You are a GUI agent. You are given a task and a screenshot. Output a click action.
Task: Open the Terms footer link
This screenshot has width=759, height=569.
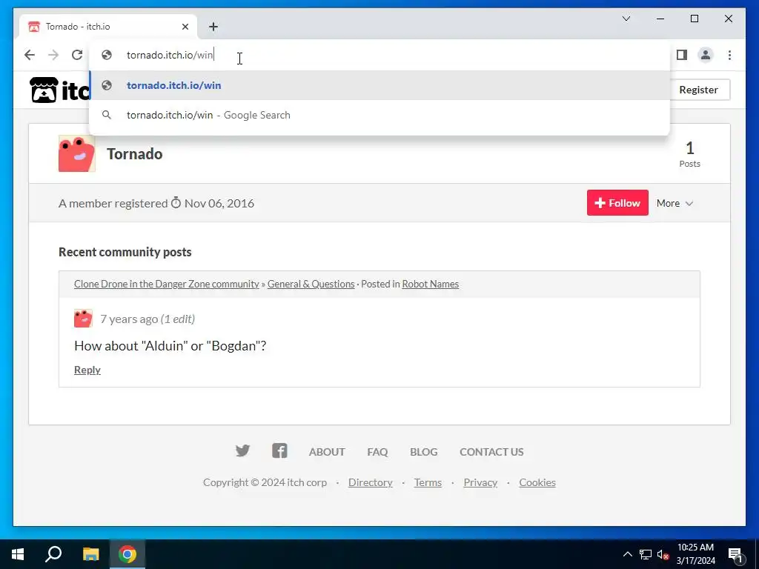point(428,482)
